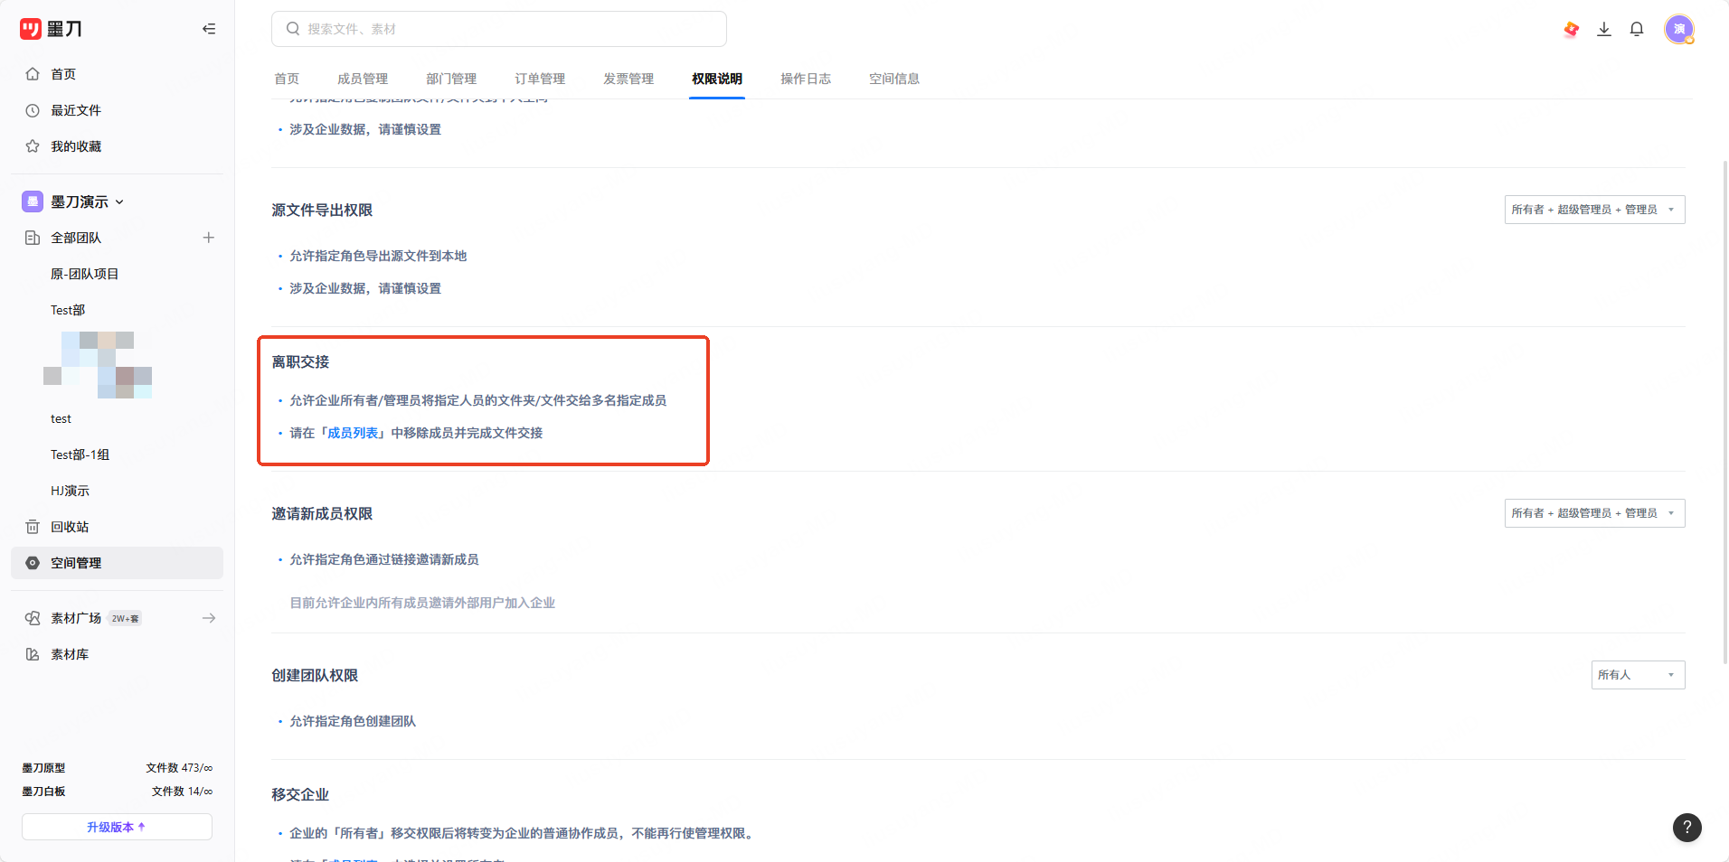Viewport: 1729px width, 862px height.
Task: Open the 创建团队权限 所有人 dropdown
Action: (x=1638, y=675)
